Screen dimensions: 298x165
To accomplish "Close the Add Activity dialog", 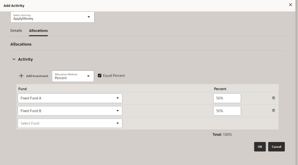I will (290, 5).
